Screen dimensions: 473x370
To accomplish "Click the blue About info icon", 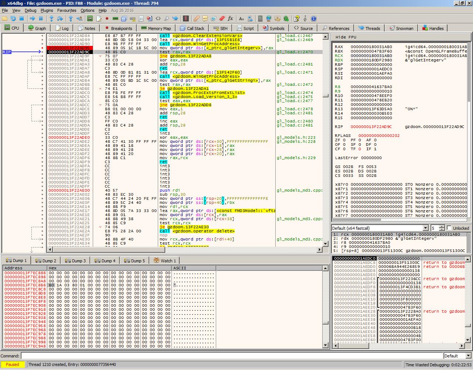I will tap(314, 18).
